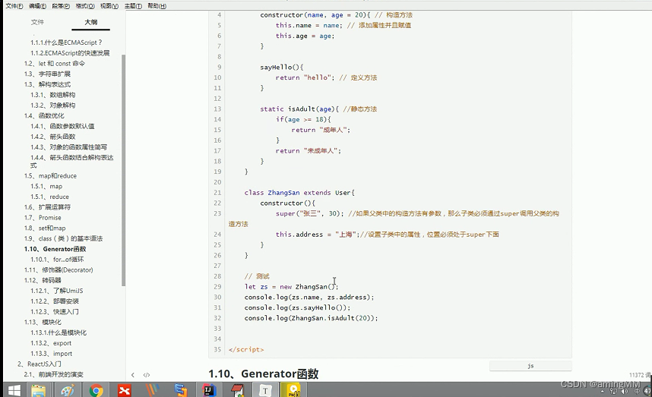Go to 1.13.3、import in the outline
The height and width of the screenshot is (397, 652).
click(51, 354)
